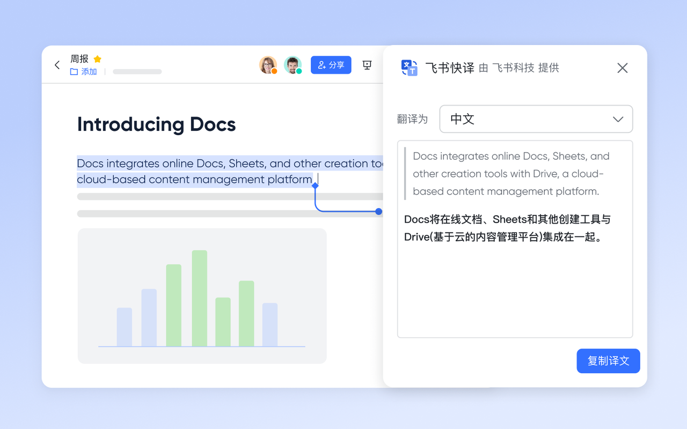The width and height of the screenshot is (687, 429).
Task: Click the person-add icon inside 分享 button
Action: pyautogui.click(x=321, y=64)
